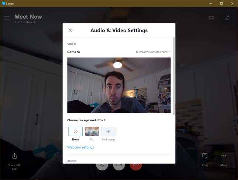Open the More options menu
238x180 pixels.
click(224, 156)
